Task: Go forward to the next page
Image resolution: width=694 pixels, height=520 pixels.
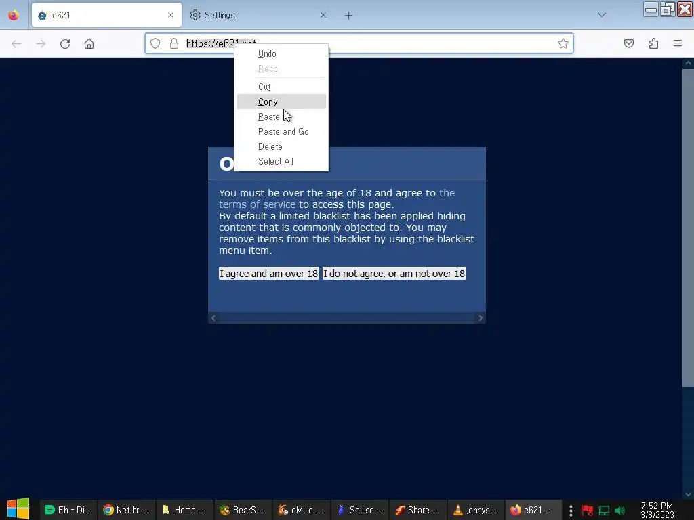Action: 41,44
